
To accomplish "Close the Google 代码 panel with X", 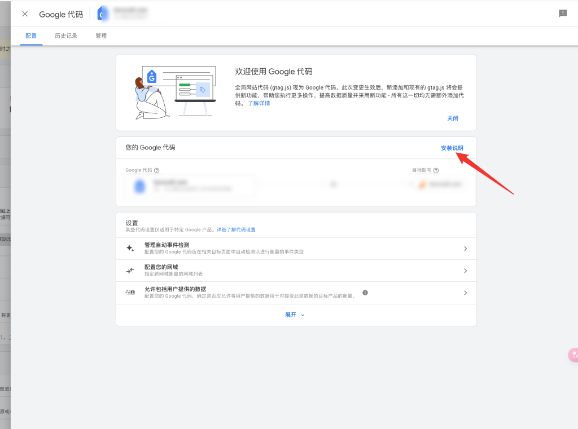I will [x=25, y=14].
